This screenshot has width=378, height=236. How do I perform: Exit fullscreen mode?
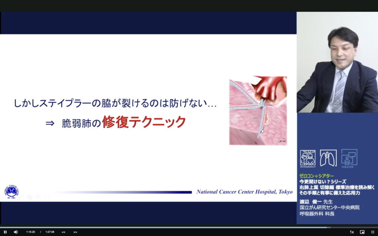[x=372, y=232]
